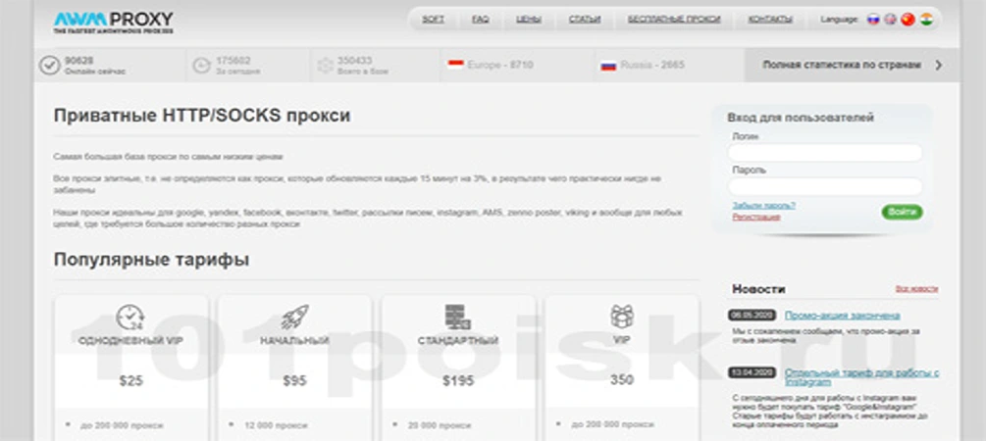986x441 pixels.
Task: Switch language to Chinese flag
Action: pos(908,20)
